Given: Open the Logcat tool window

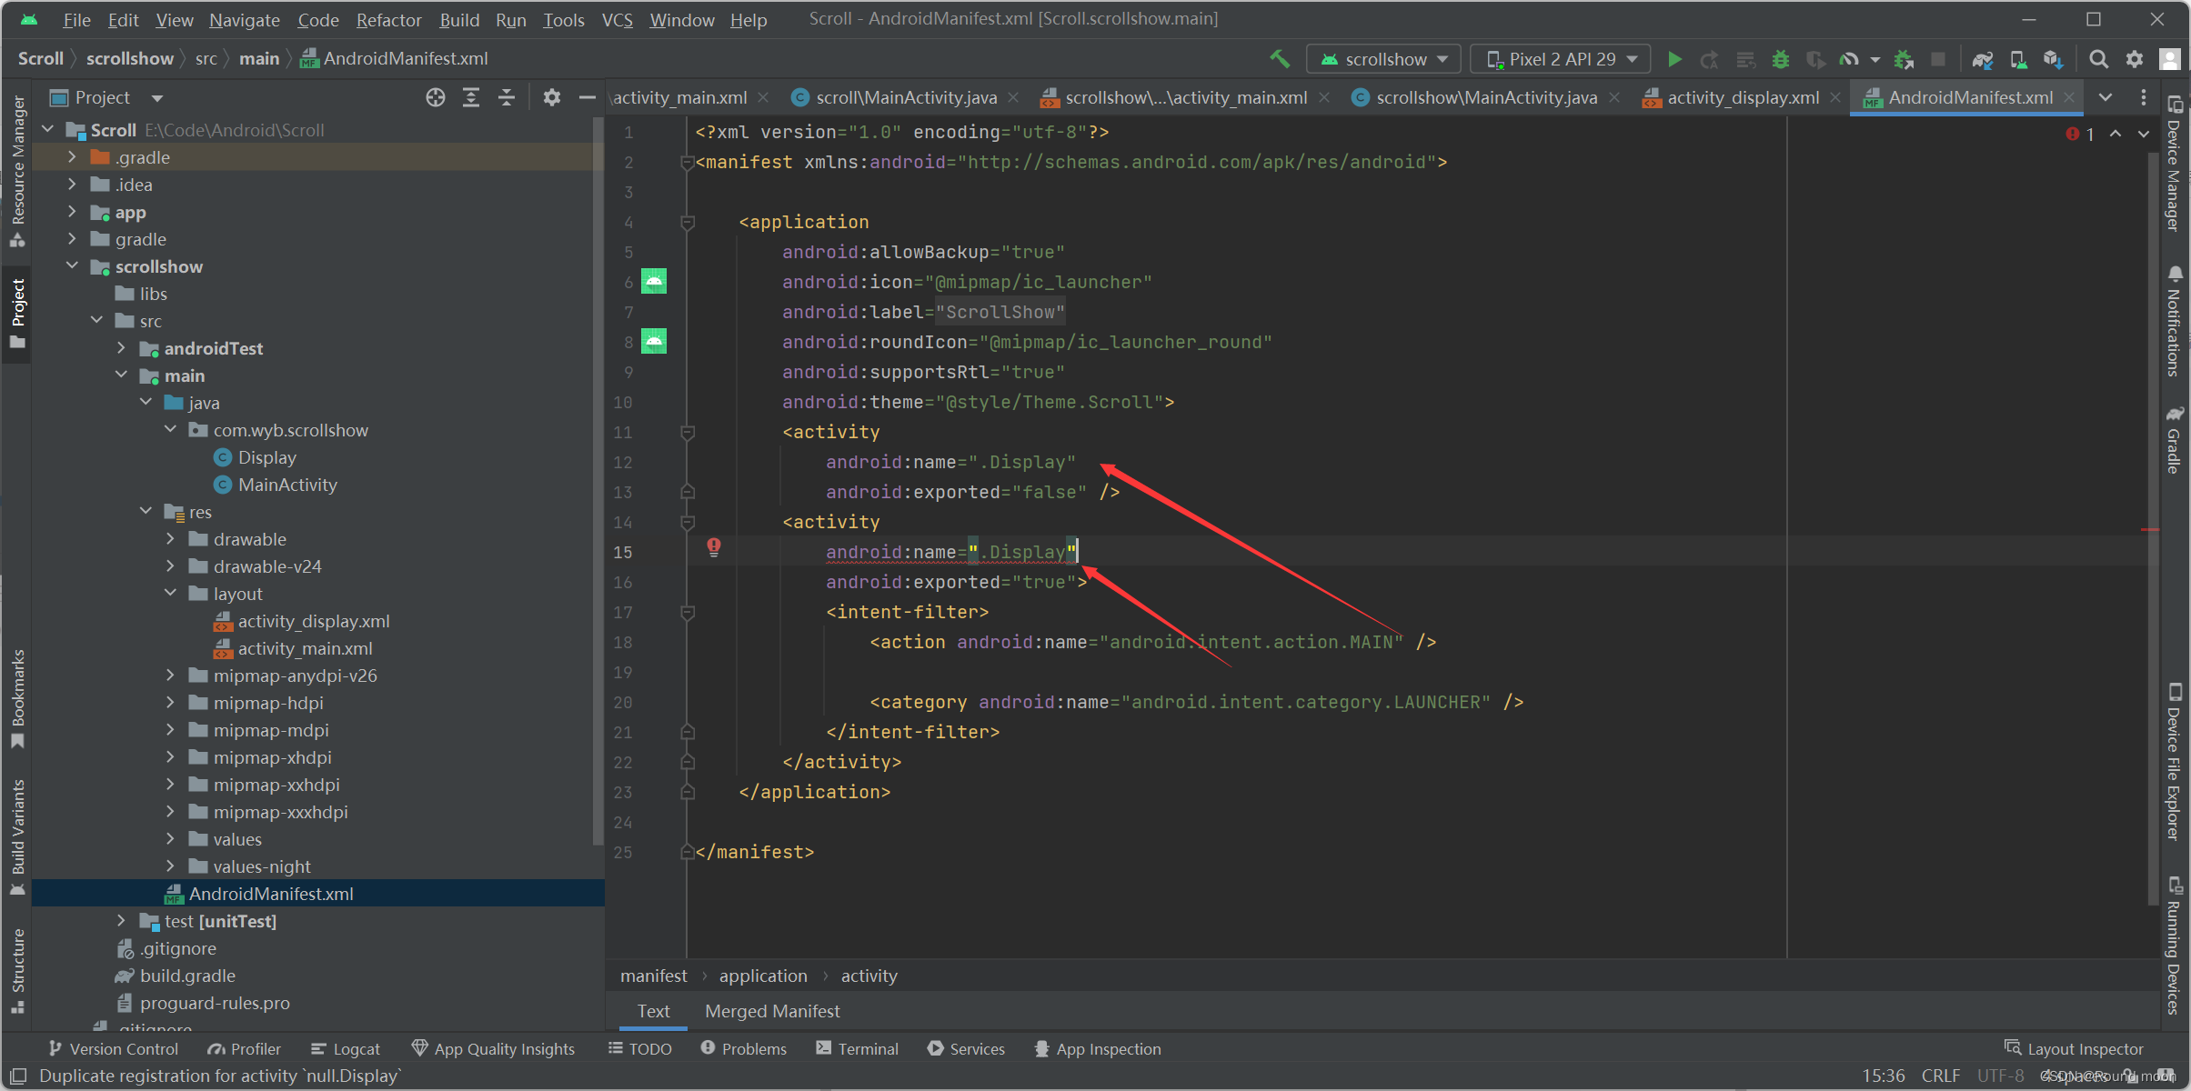Looking at the screenshot, I should click(346, 1049).
